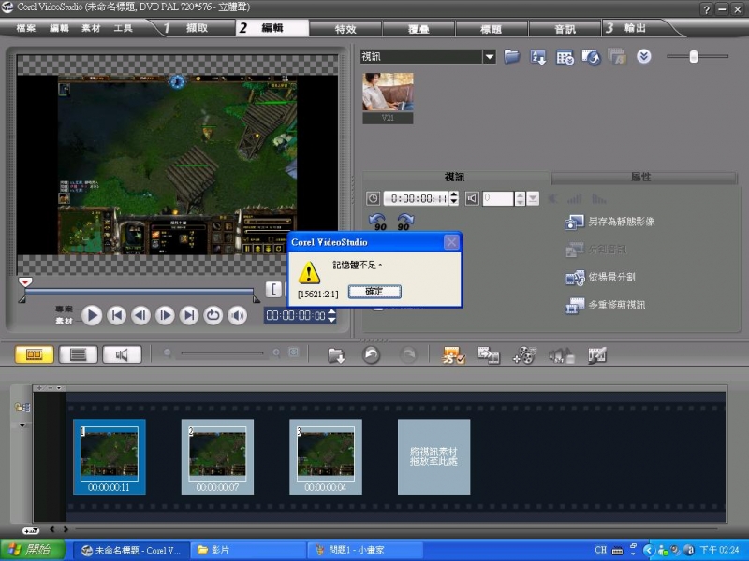Toggle the Audio view mode button
The image size is (749, 561).
coord(121,354)
